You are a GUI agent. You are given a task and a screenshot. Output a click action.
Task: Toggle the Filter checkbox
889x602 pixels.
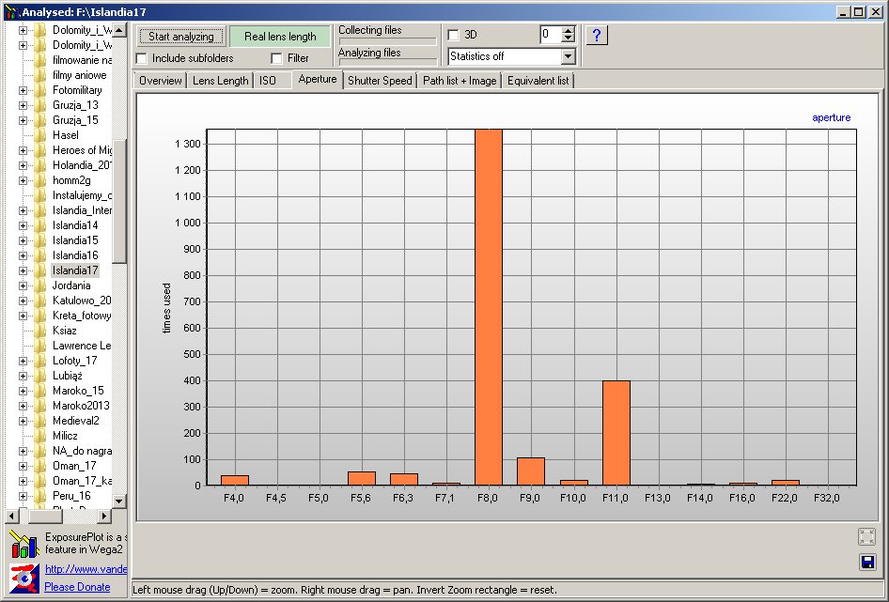[276, 58]
